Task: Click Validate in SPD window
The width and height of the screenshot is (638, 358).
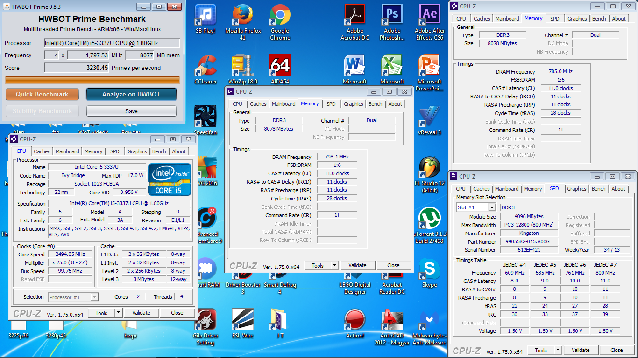Action: click(x=581, y=350)
